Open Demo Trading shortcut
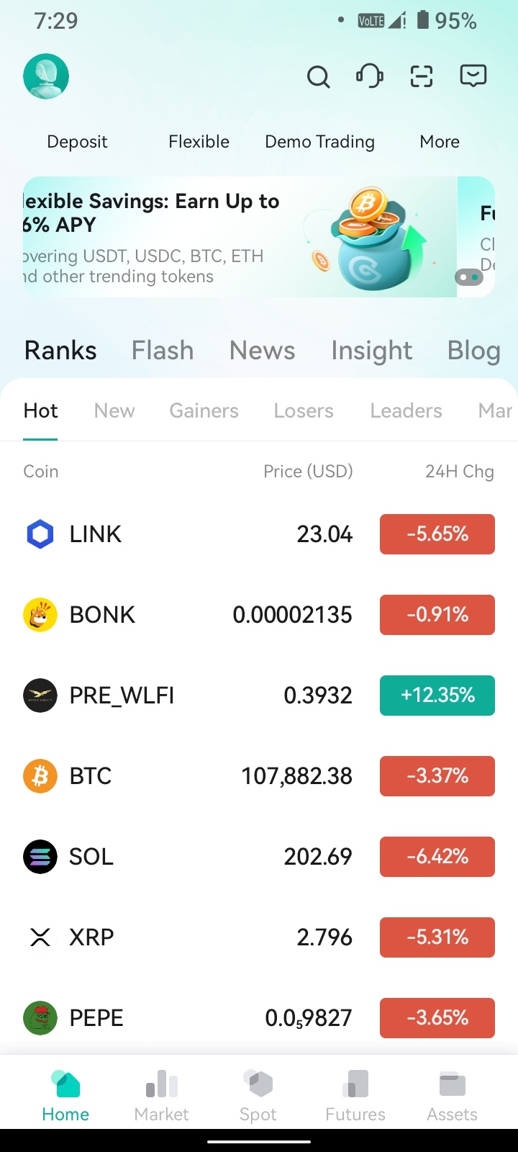Screen dimensions: 518x1152 [320, 142]
